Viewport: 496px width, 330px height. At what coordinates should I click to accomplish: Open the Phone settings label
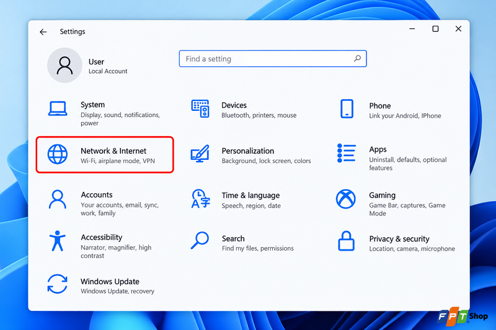380,106
